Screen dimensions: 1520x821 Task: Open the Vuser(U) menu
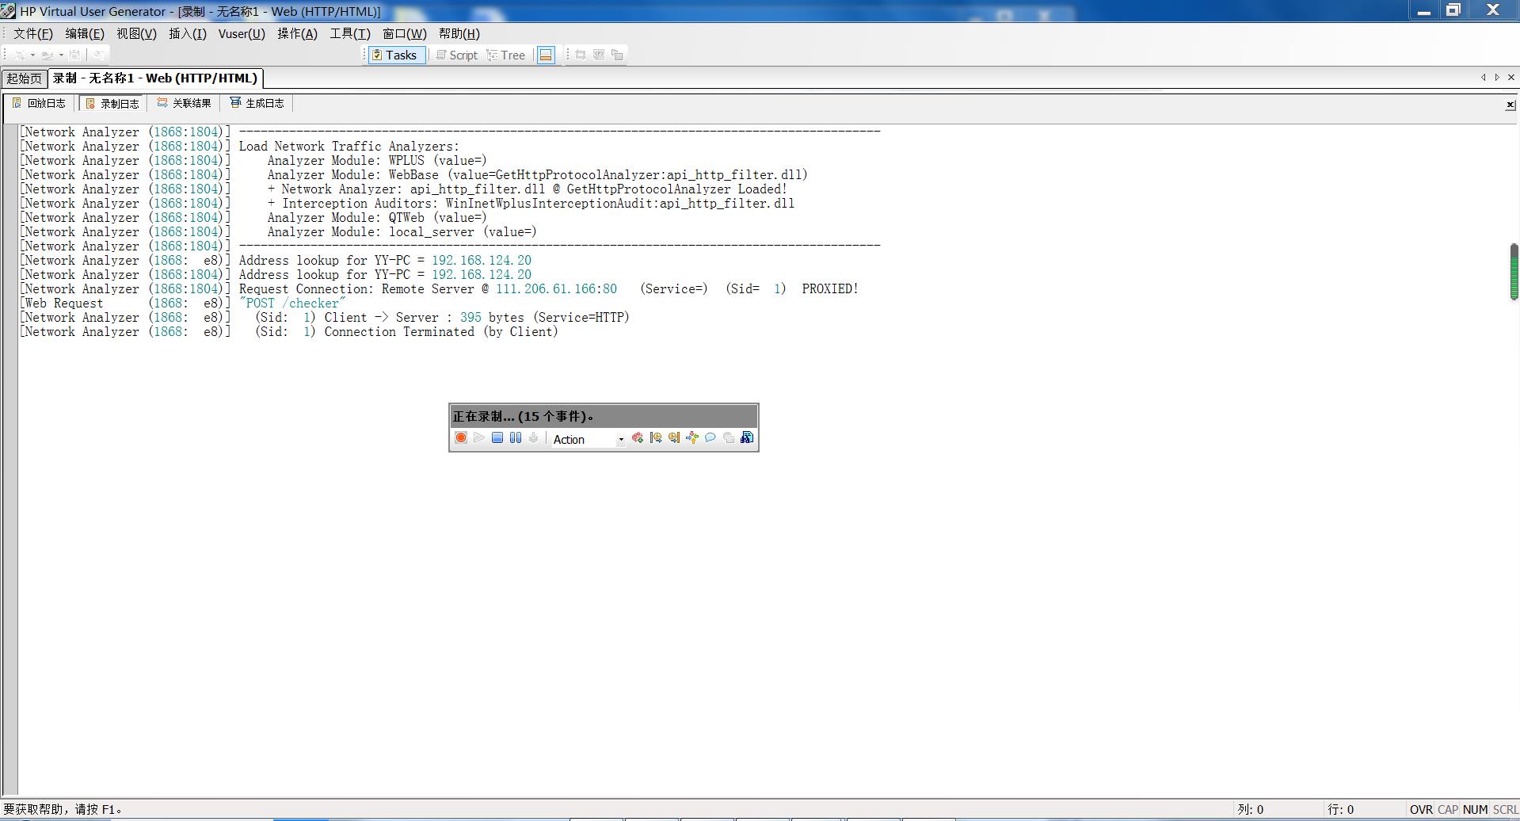coord(242,33)
